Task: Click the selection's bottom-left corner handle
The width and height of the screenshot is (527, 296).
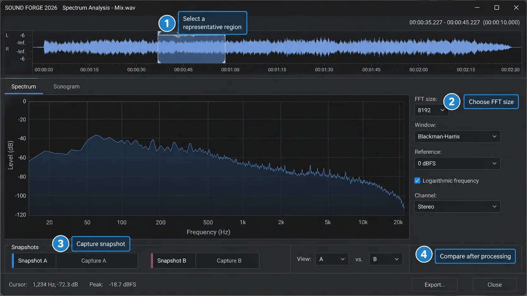Action: (159, 62)
